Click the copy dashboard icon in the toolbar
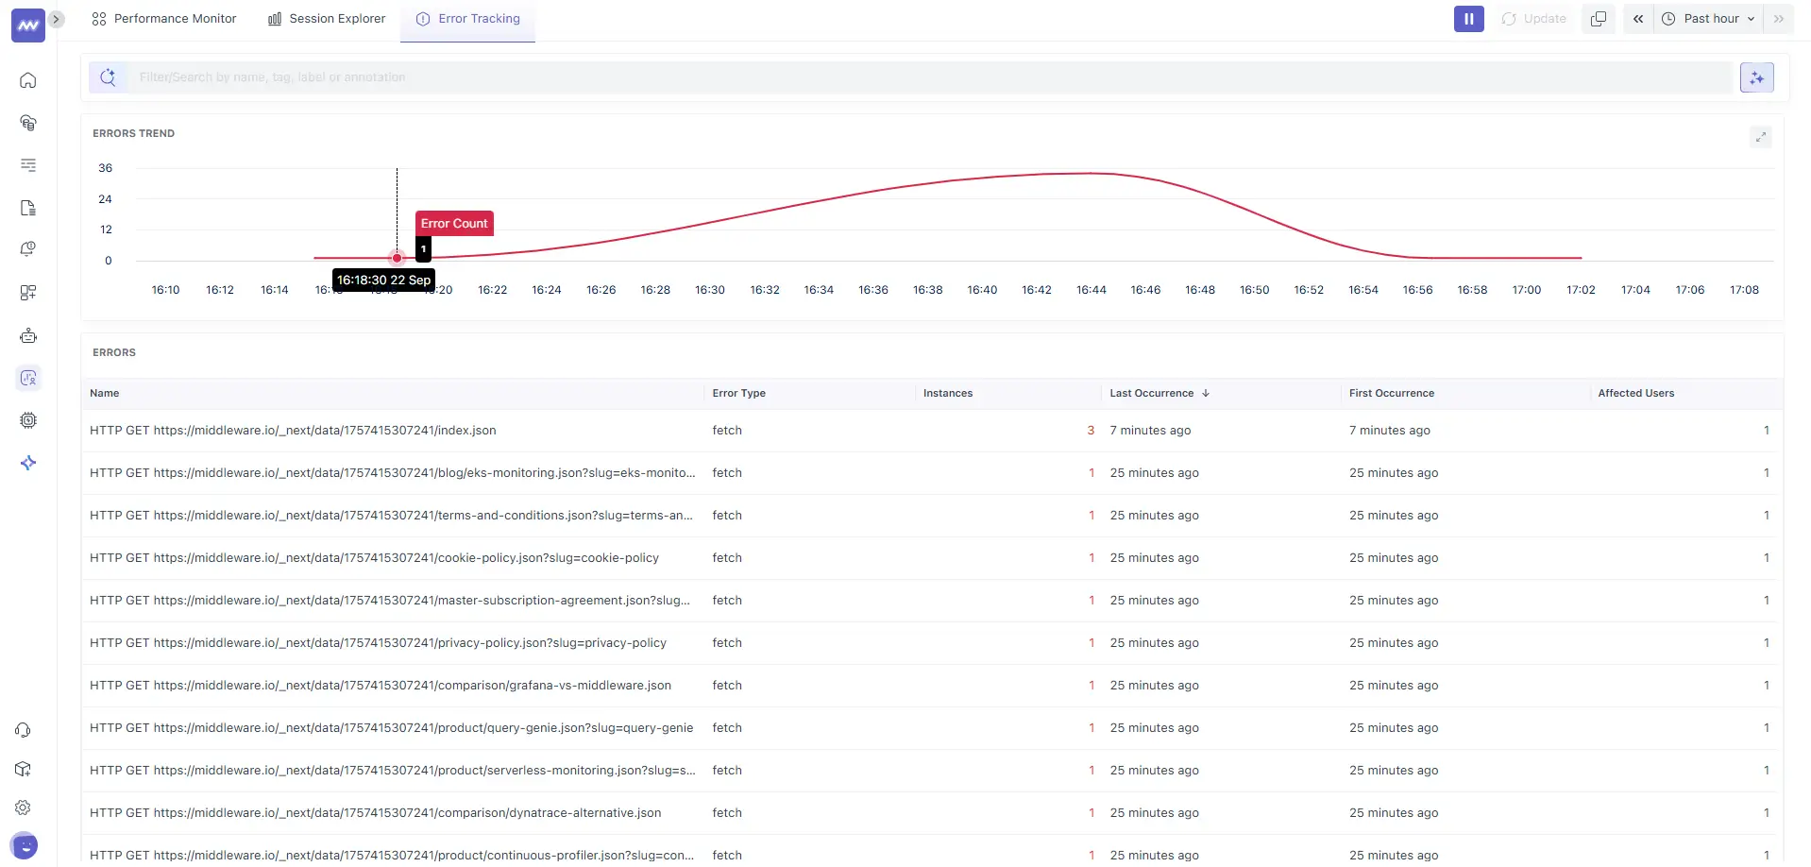The image size is (1811, 867). tap(1598, 18)
